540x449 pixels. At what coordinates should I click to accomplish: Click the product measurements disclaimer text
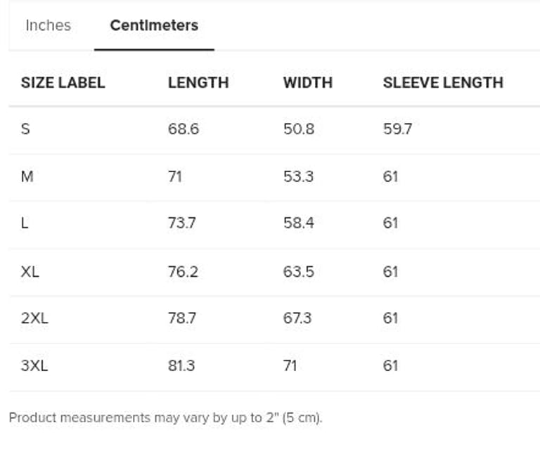[165, 417]
